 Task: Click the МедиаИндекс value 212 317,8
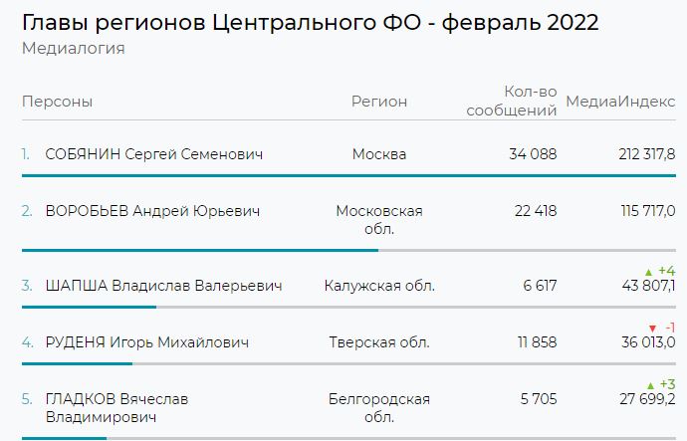click(647, 154)
